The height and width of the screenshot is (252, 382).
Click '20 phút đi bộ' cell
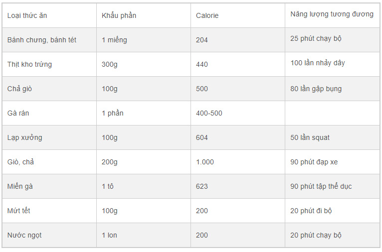point(311,211)
